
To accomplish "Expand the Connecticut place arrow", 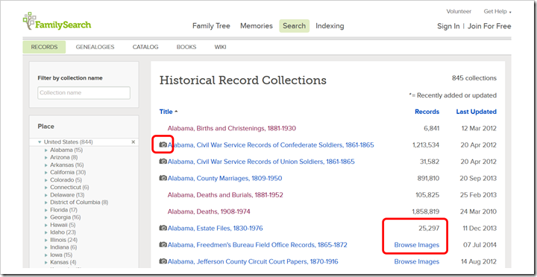I will [x=46, y=188].
